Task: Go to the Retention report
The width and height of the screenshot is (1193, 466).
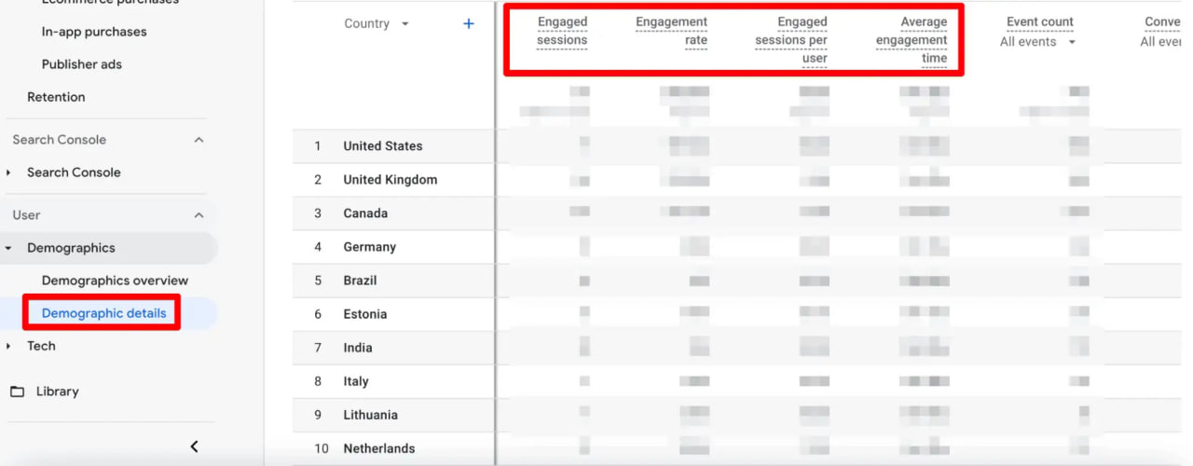Action: [56, 97]
